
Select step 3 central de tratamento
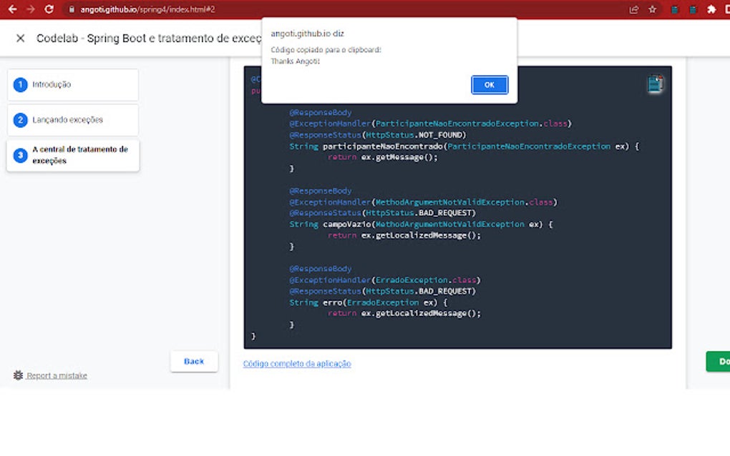[73, 155]
